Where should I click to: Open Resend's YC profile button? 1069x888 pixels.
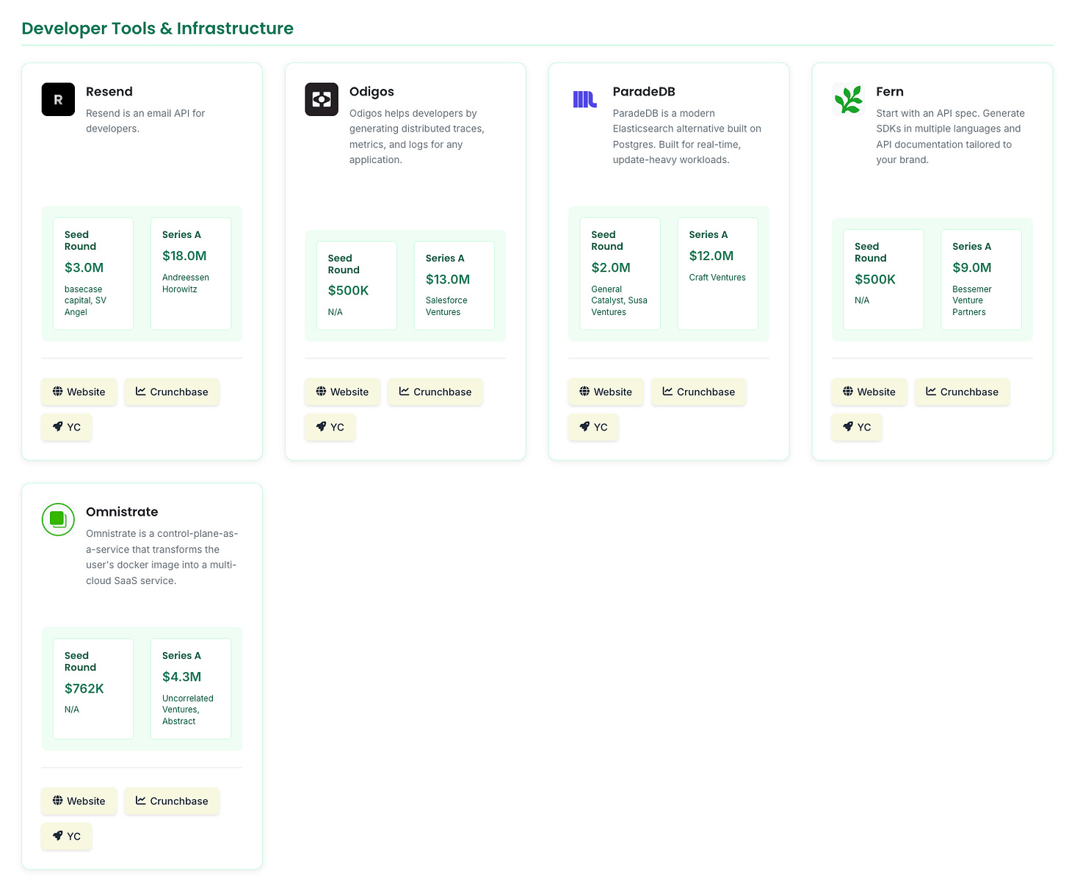(x=67, y=427)
